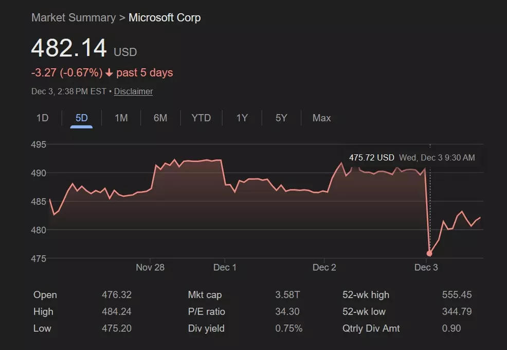The image size is (507, 350).
Task: Click the Microsoft Corp stock link
Action: click(x=165, y=17)
